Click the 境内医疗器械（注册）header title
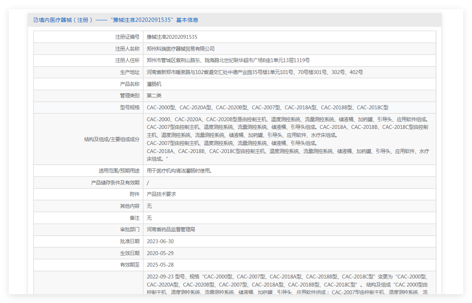 66,20
